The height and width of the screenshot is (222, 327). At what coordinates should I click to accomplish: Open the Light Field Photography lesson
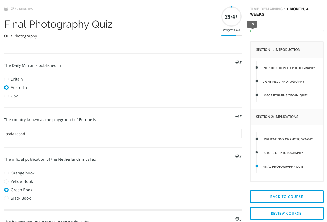coord(283,82)
